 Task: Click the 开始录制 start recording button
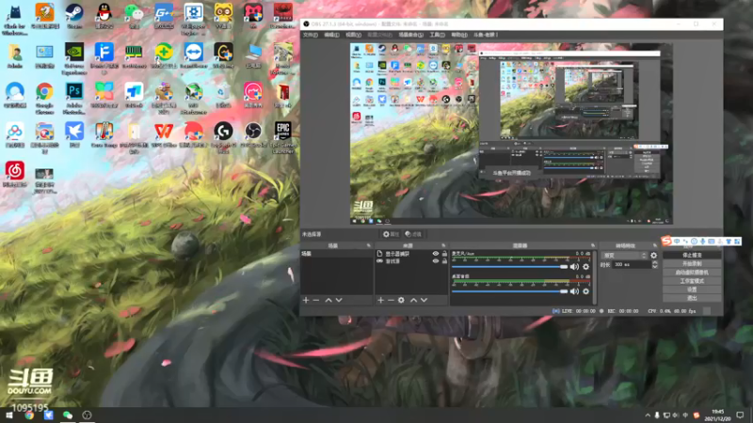pyautogui.click(x=692, y=264)
